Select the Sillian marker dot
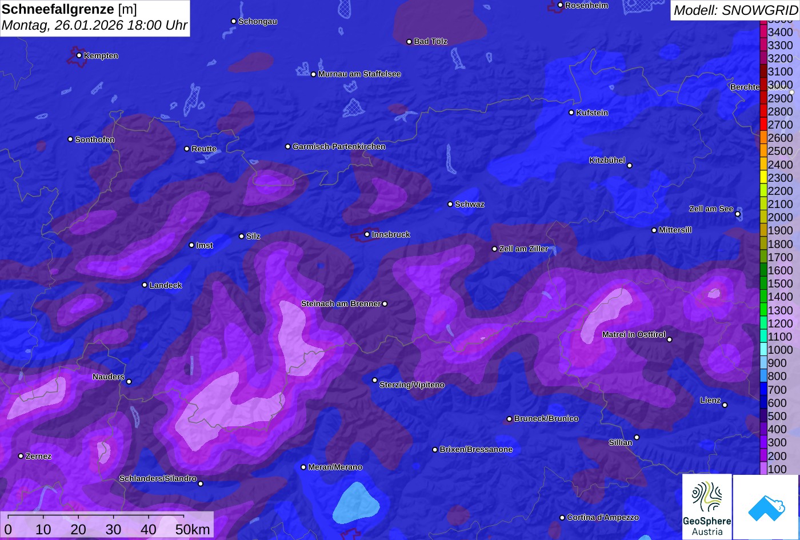800x540 pixels. tap(637, 438)
